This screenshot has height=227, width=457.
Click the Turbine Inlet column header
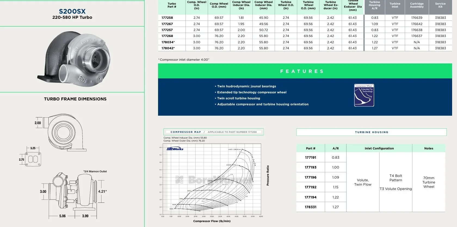tap(395, 5)
